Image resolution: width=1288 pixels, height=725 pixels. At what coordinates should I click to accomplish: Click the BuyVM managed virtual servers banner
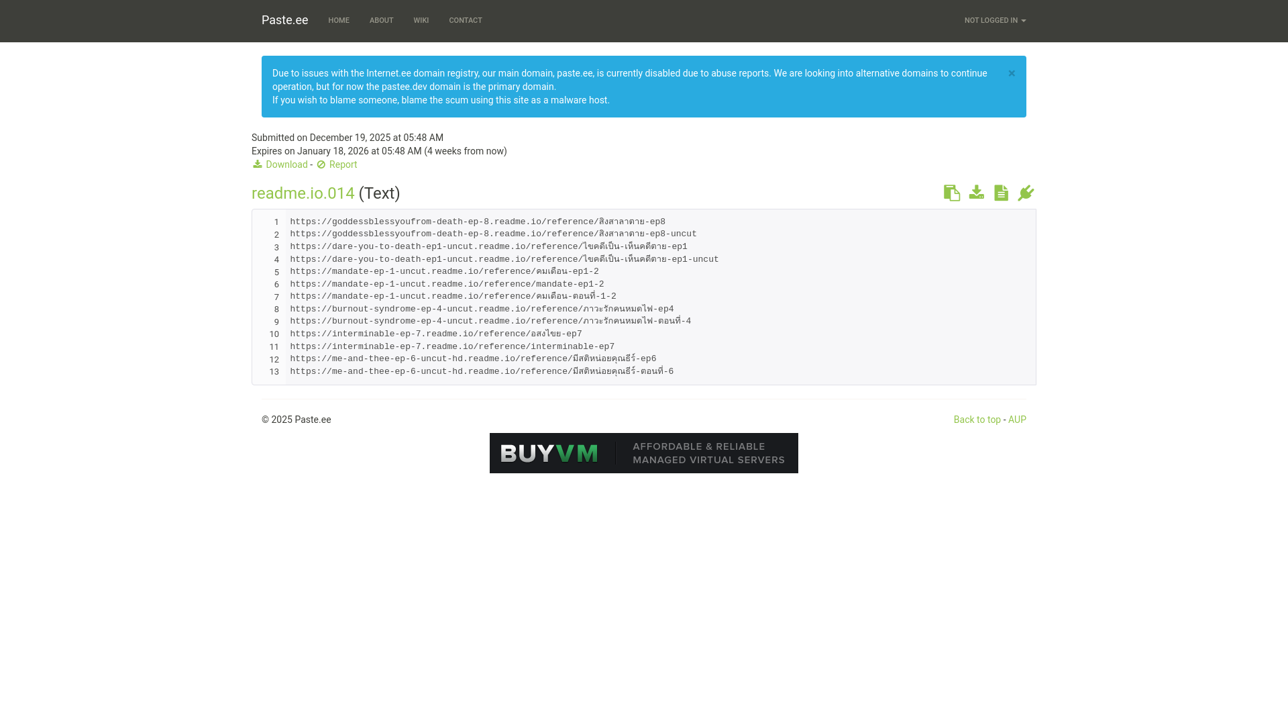click(644, 453)
